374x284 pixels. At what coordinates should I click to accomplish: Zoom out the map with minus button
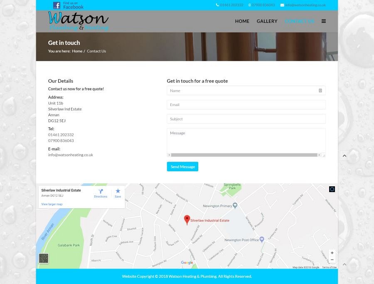tap(332, 260)
